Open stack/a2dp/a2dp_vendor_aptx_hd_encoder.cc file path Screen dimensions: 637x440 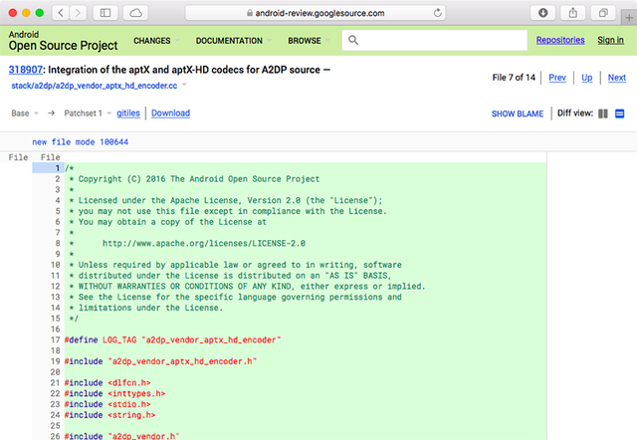(95, 86)
